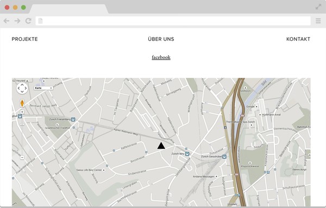
Task: Click the Israelitischer Friedhof label
Action: point(58,128)
